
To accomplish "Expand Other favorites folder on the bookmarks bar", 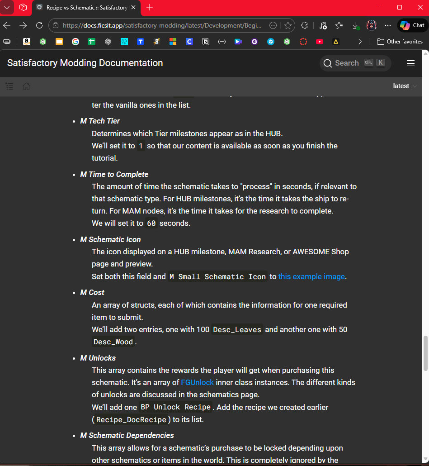I will click(400, 41).
